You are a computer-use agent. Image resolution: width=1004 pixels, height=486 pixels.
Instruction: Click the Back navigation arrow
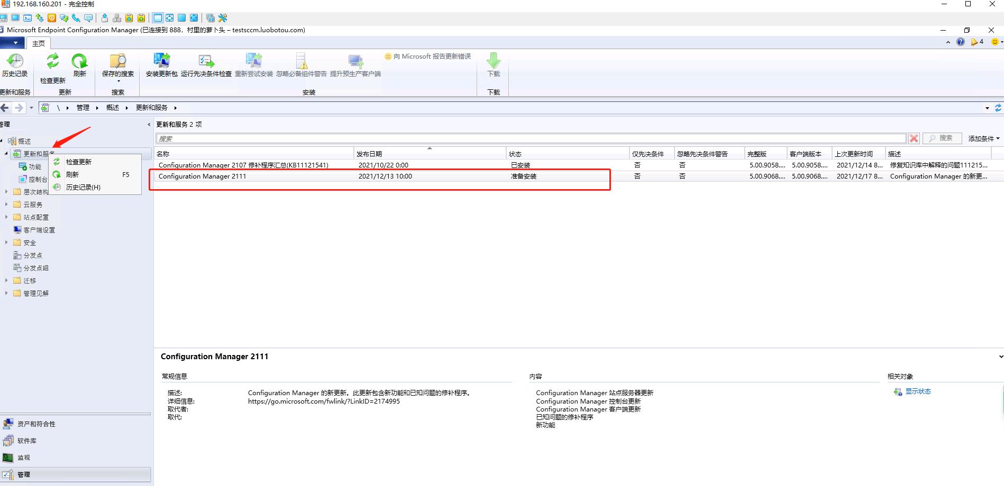coord(5,108)
